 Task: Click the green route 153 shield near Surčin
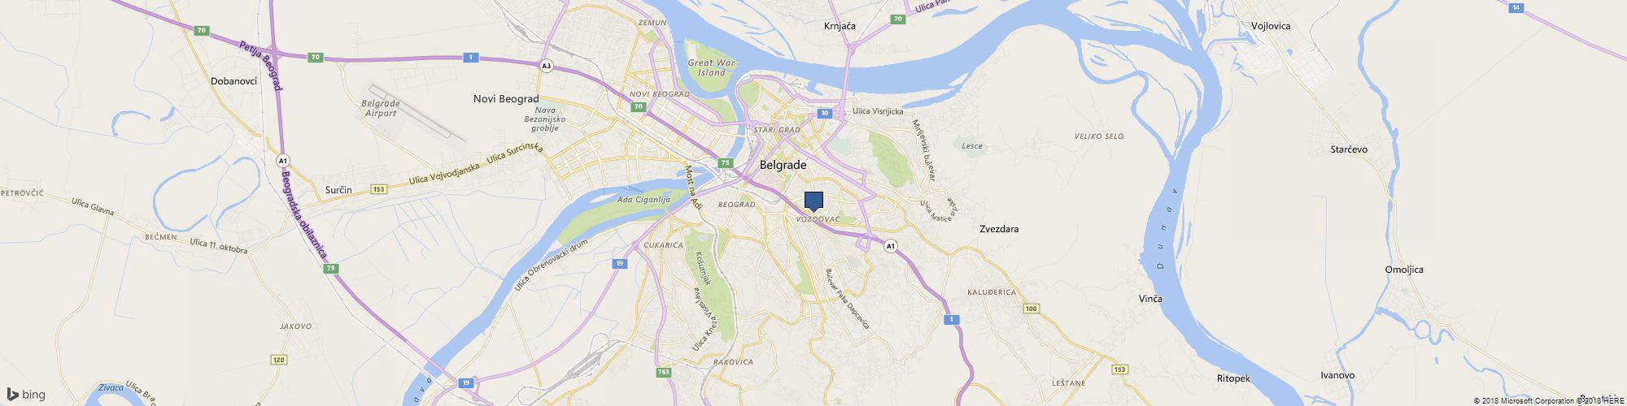click(378, 189)
